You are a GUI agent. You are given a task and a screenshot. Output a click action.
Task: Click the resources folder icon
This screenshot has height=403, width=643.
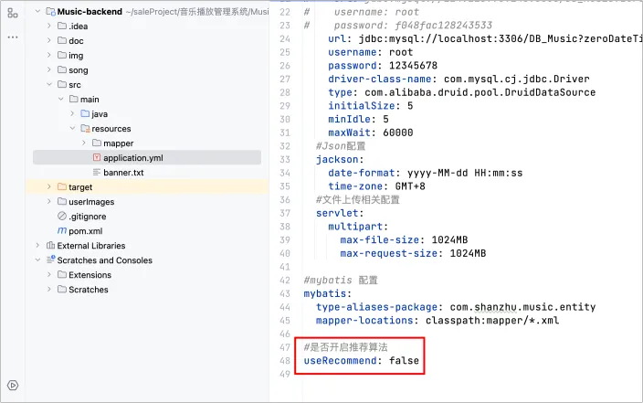pos(85,129)
